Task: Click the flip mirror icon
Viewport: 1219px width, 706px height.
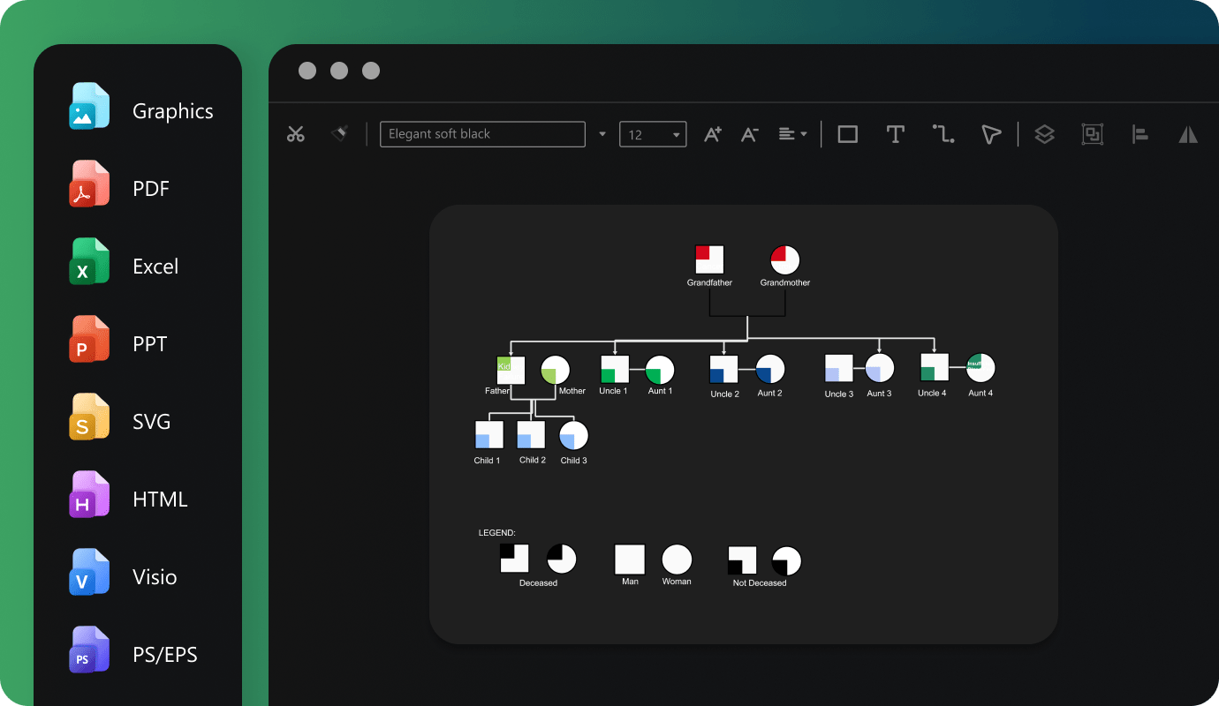Action: [x=1188, y=134]
